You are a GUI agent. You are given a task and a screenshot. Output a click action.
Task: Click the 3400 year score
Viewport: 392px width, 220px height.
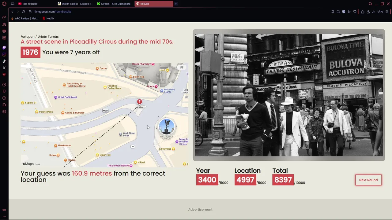[207, 180]
